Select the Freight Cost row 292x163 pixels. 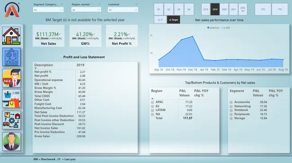pyautogui.click(x=60, y=104)
